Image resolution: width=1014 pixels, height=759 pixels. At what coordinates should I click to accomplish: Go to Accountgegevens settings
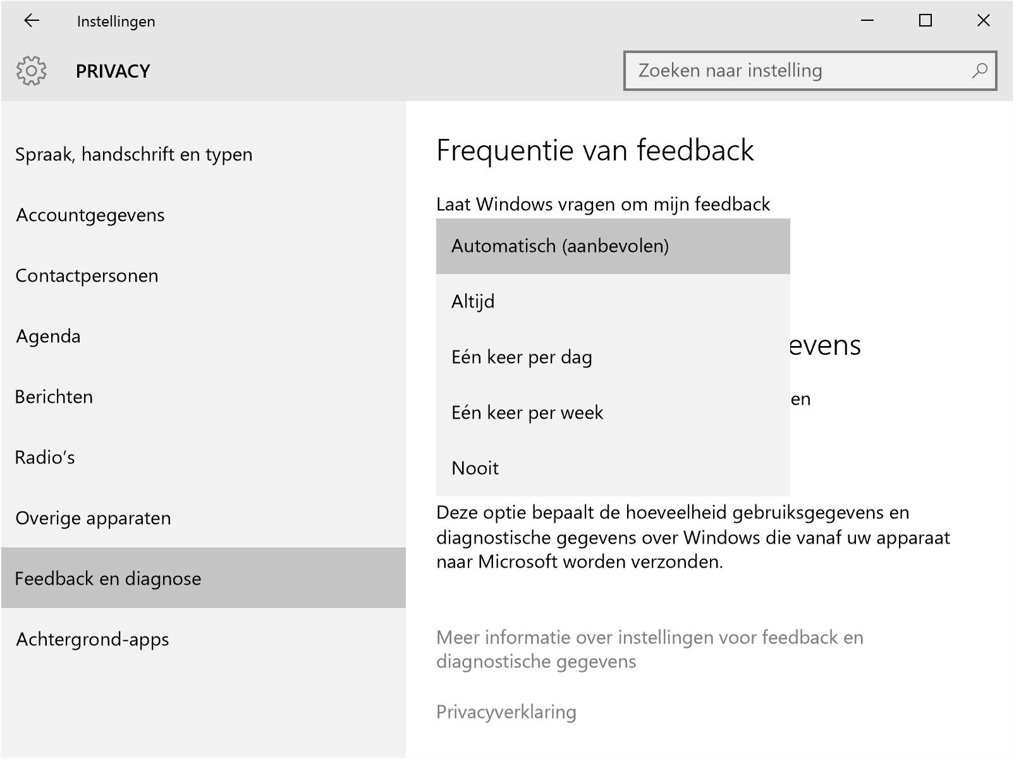tap(90, 215)
